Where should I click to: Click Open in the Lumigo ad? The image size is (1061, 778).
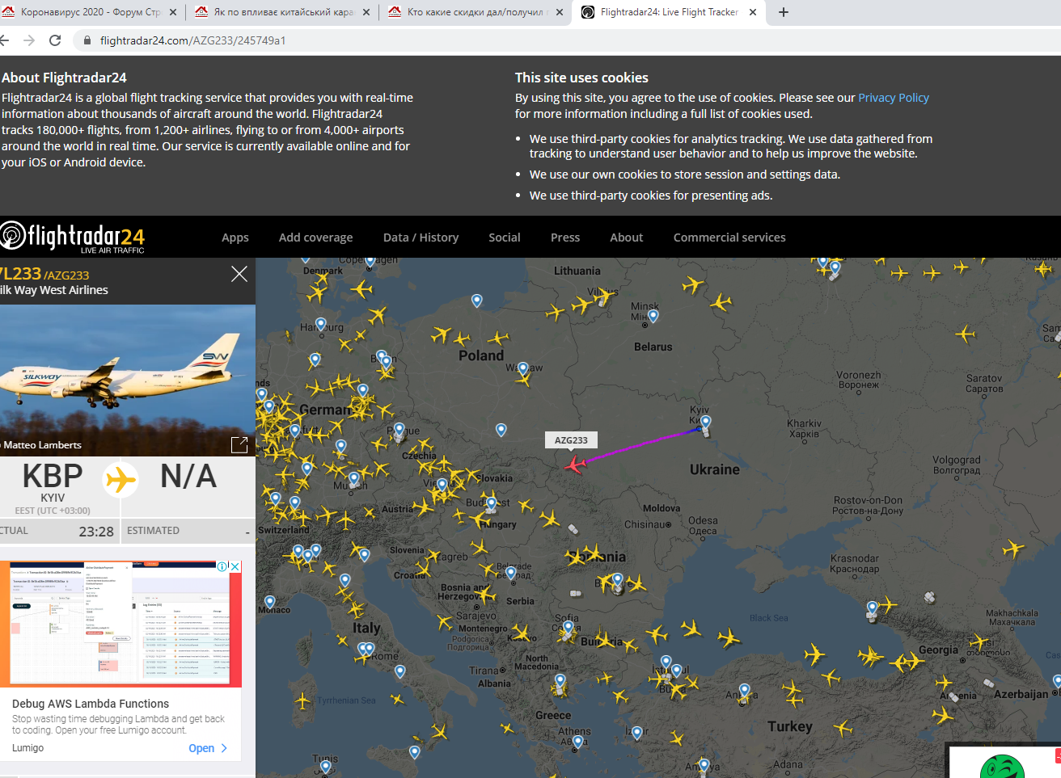click(208, 748)
